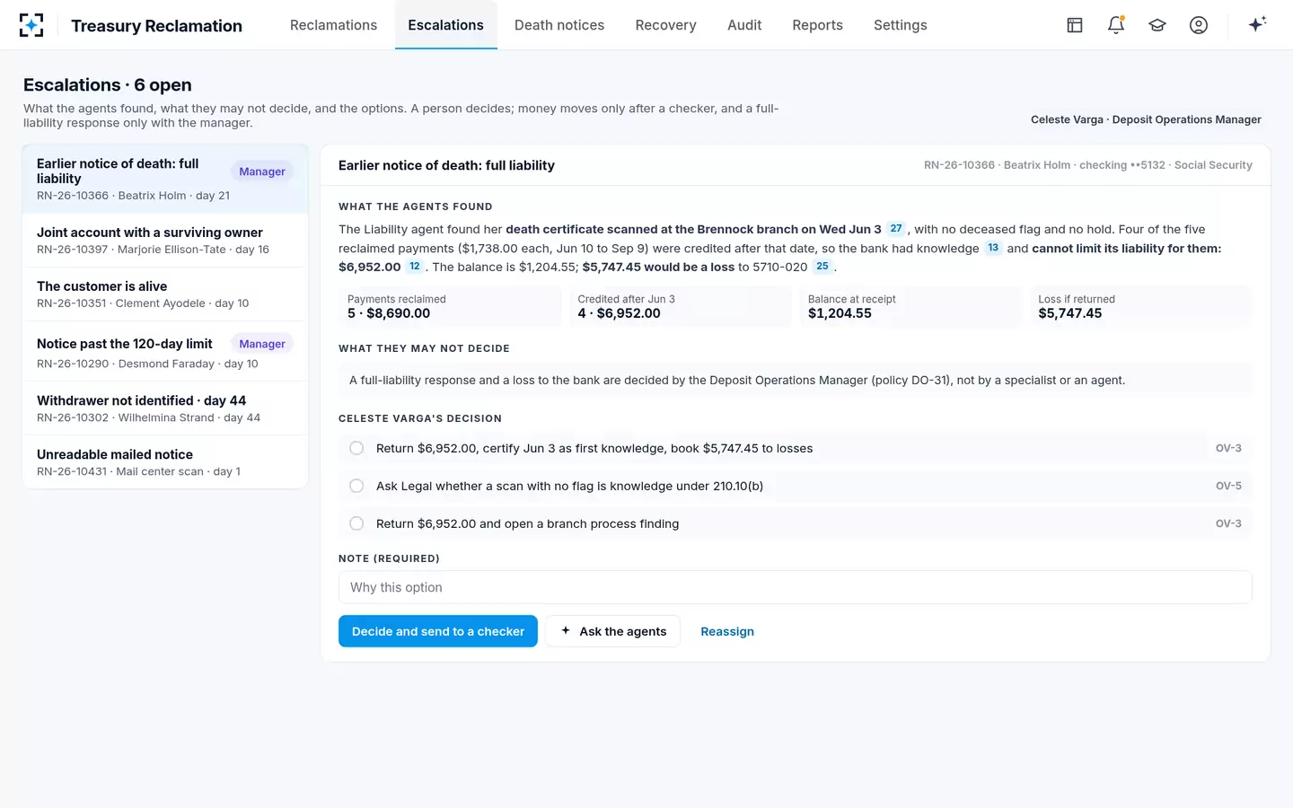Open 'Joint account with a surviving owner' escalation
1293x808 pixels.
point(165,241)
